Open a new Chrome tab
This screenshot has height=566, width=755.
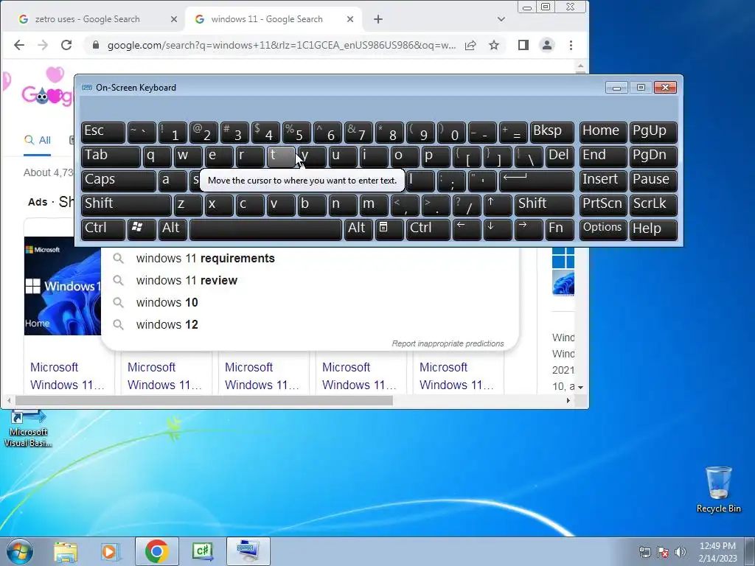tap(378, 19)
